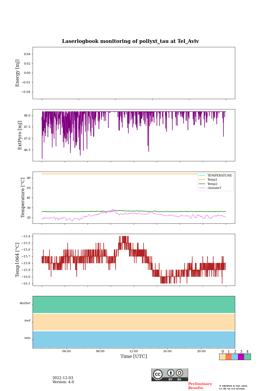The image size is (261, 391).
Task: Click the Creative Commons CC BY SA badge
Action: coord(170,375)
